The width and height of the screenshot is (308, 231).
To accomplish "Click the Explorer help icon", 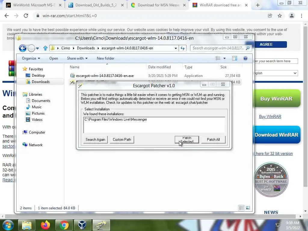I will [x=245, y=58].
